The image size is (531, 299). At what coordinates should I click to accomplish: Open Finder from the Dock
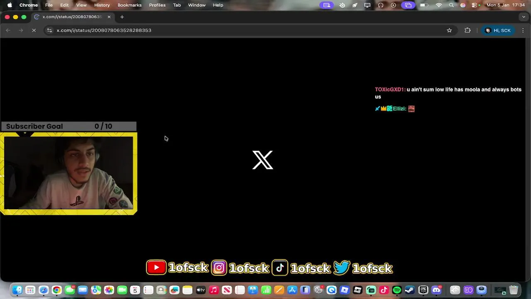point(17,290)
